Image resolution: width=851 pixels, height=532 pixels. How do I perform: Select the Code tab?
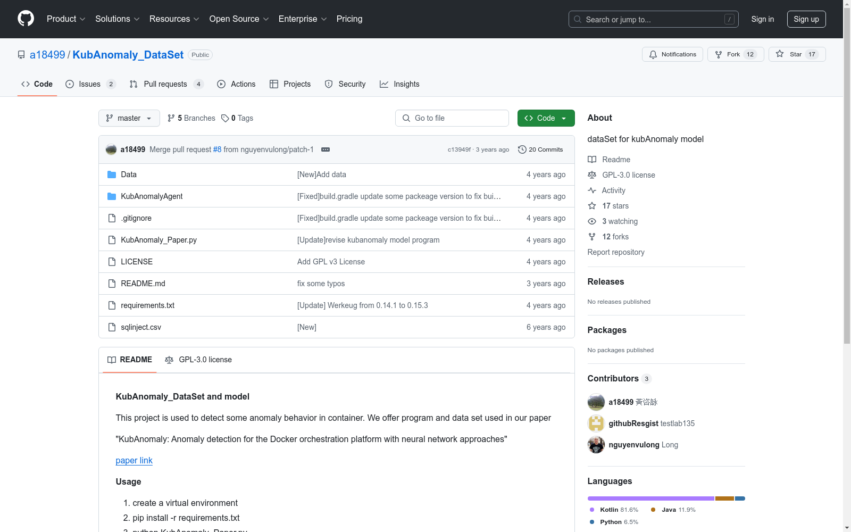pos(37,84)
